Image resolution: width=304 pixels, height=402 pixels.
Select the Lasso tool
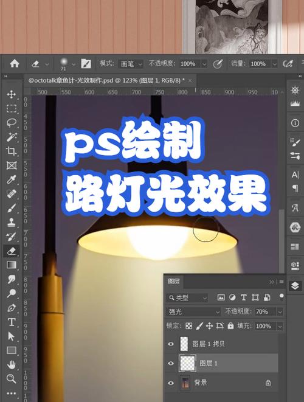click(12, 123)
